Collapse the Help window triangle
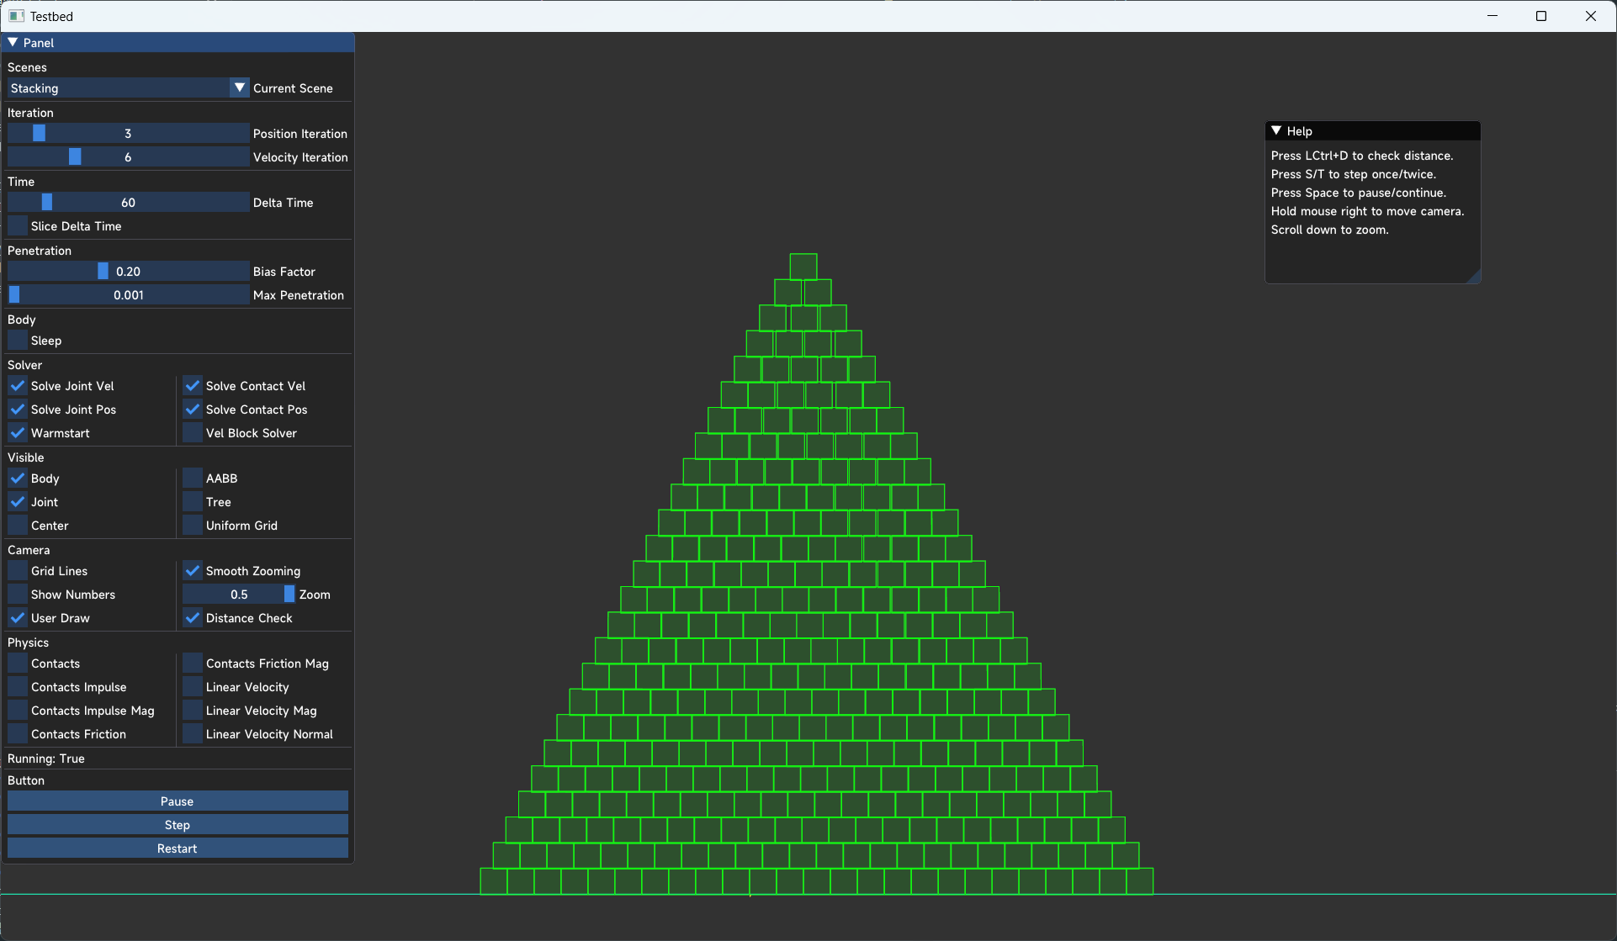 pyautogui.click(x=1276, y=130)
